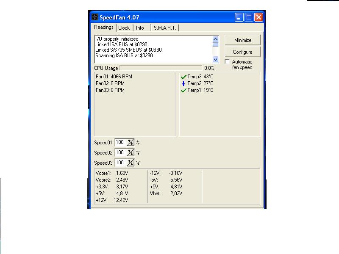Click Speed03 value field
The width and height of the screenshot is (339, 254).
(x=121, y=163)
